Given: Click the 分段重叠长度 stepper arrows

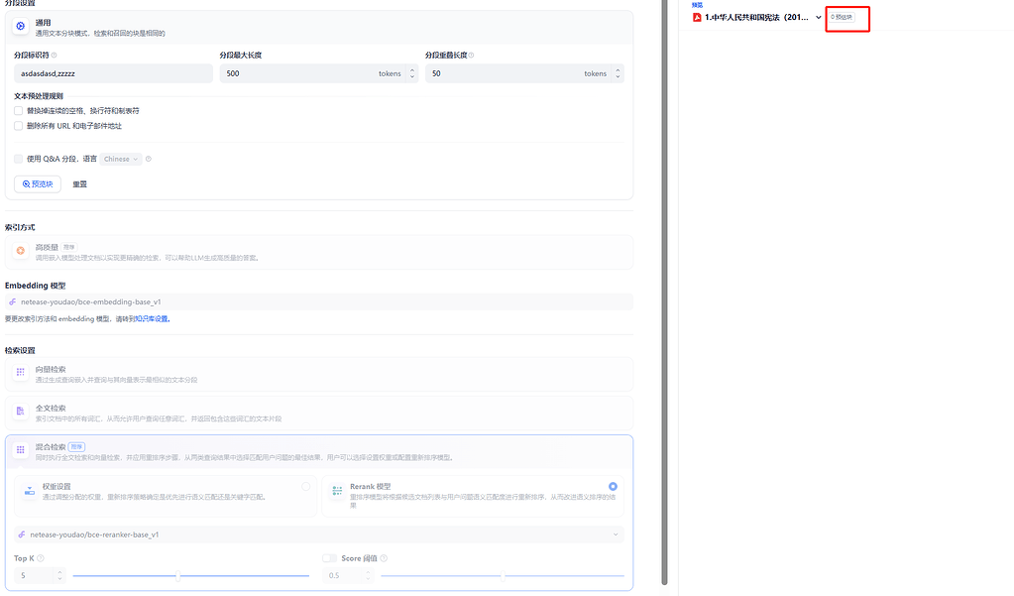Looking at the screenshot, I should (618, 73).
